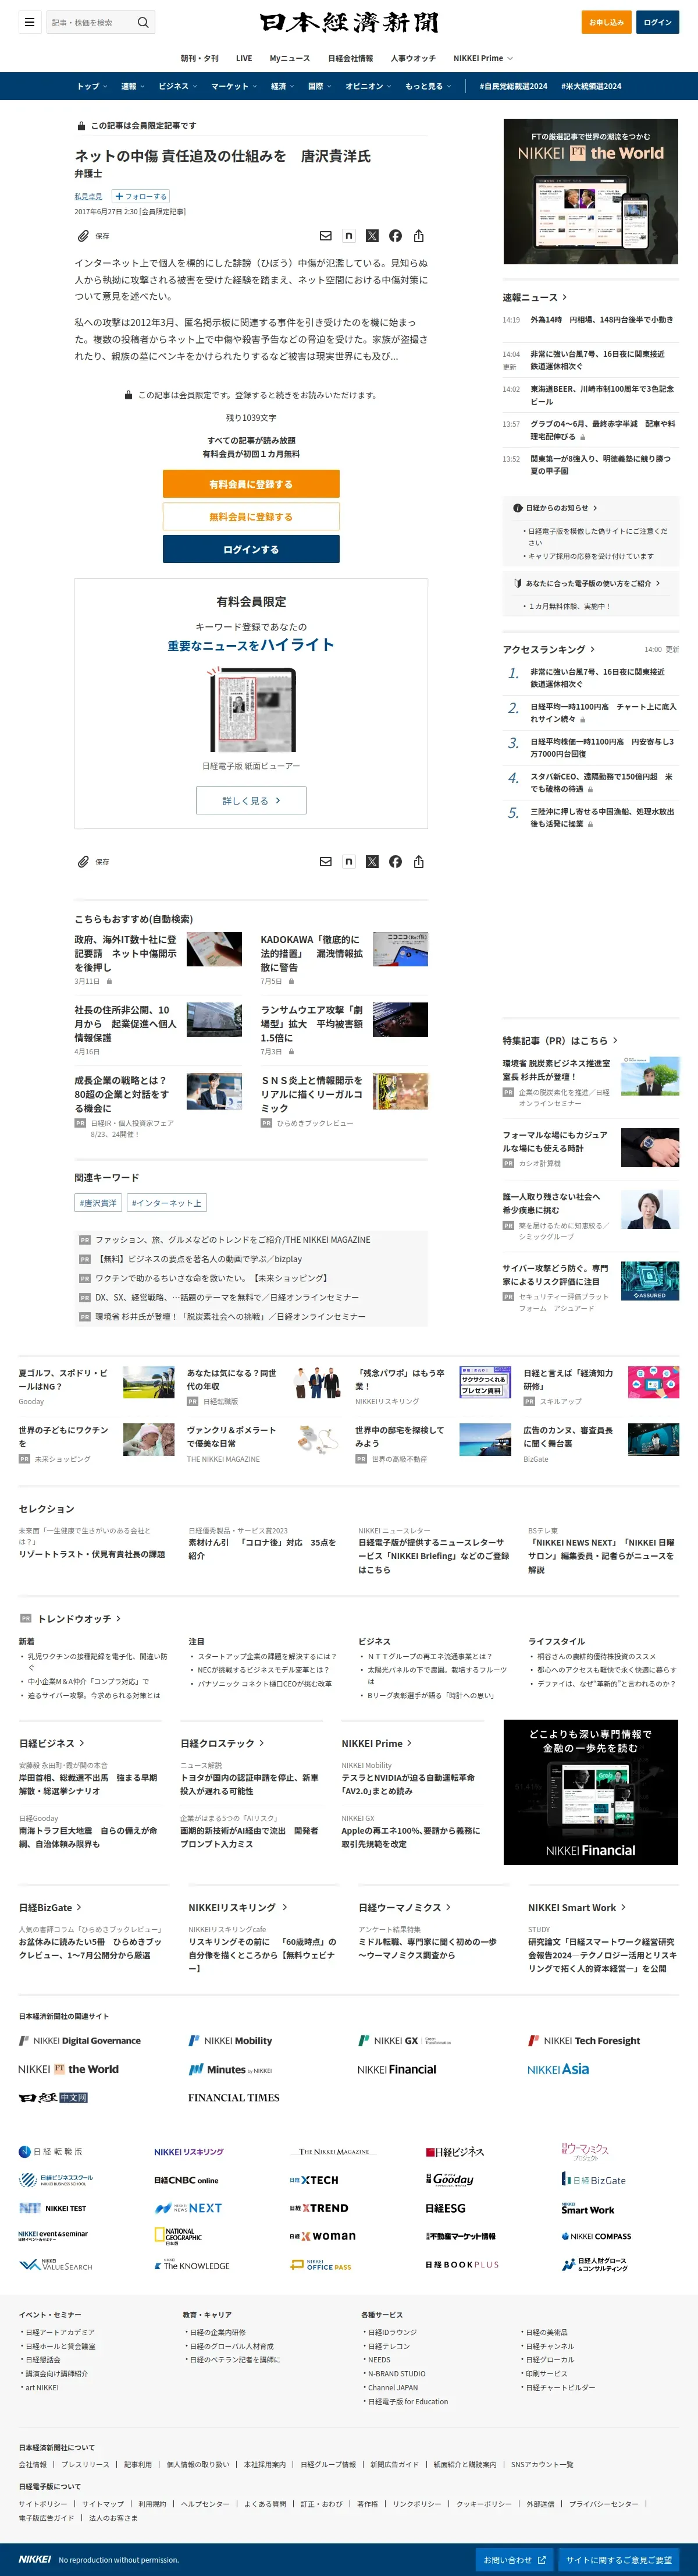Click the header ログイン button
This screenshot has width=698, height=2576.
pos(658,22)
